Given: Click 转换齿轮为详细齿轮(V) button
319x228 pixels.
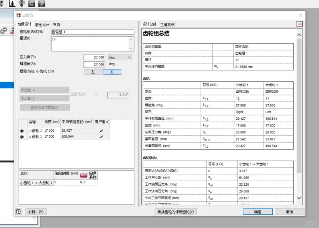Looking at the screenshot, I should 176,212.
